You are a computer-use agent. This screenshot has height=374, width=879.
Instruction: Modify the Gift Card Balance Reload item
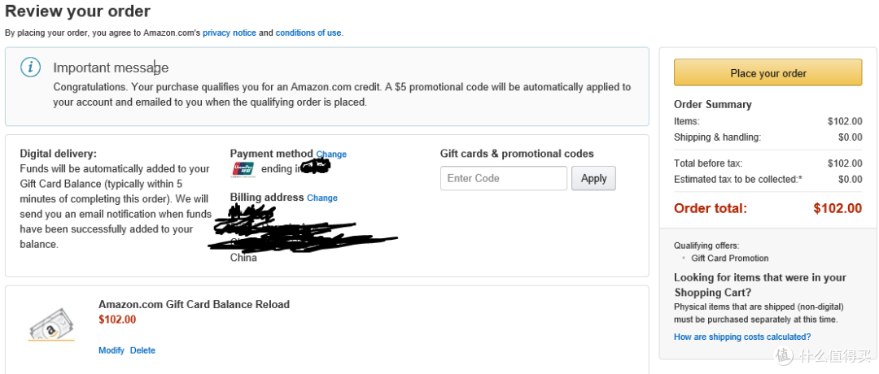(111, 350)
